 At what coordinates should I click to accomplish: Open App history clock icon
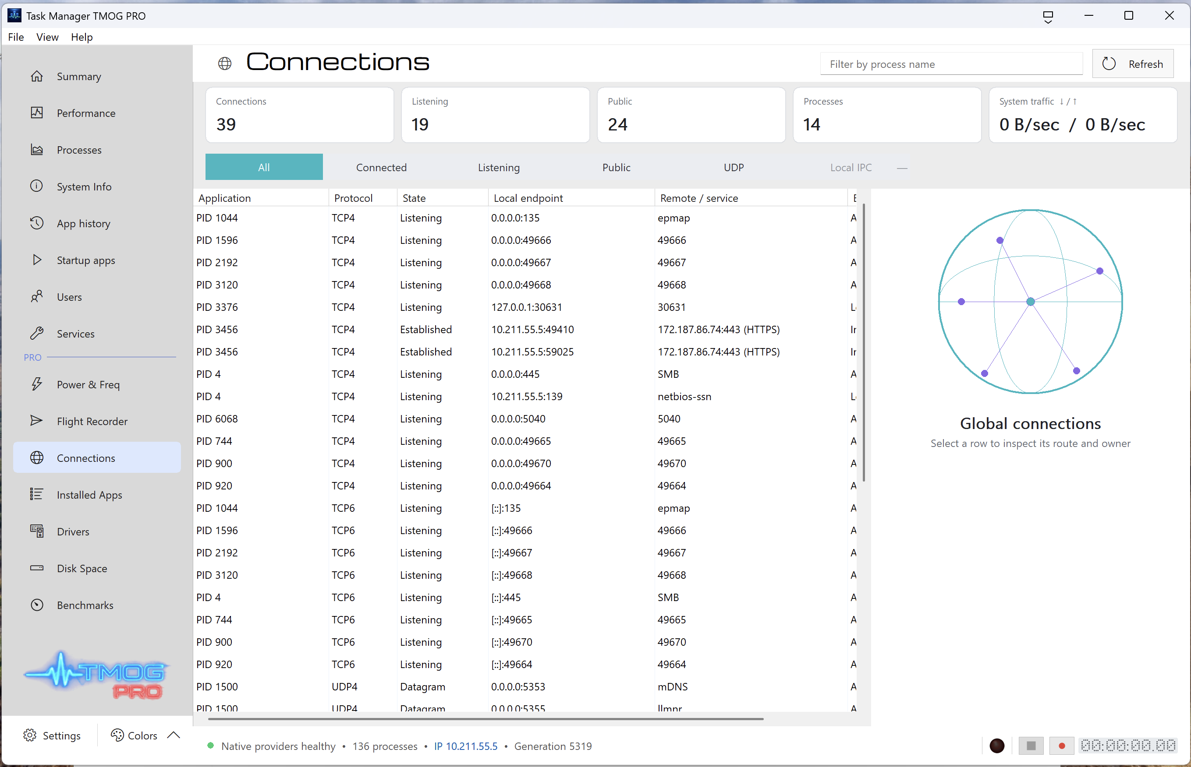pos(37,223)
